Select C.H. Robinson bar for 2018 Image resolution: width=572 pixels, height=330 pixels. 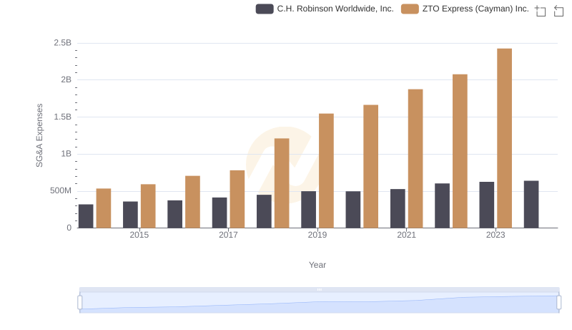pos(264,212)
